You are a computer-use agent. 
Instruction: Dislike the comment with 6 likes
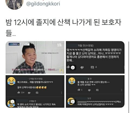89,90
